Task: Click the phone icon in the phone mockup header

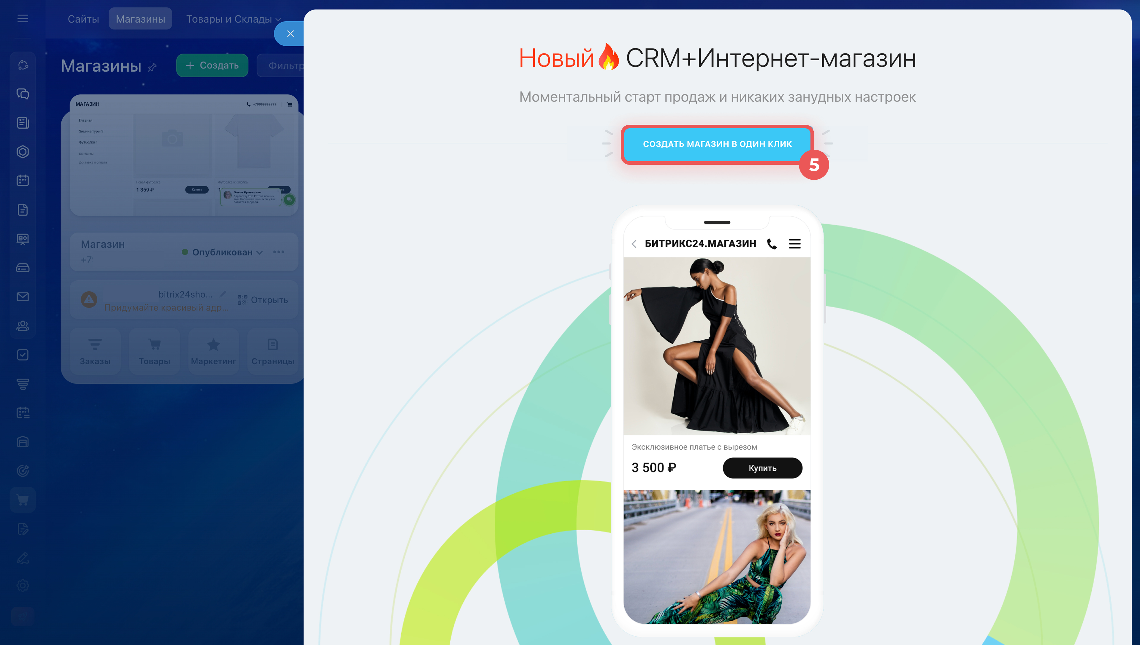Action: 772,244
